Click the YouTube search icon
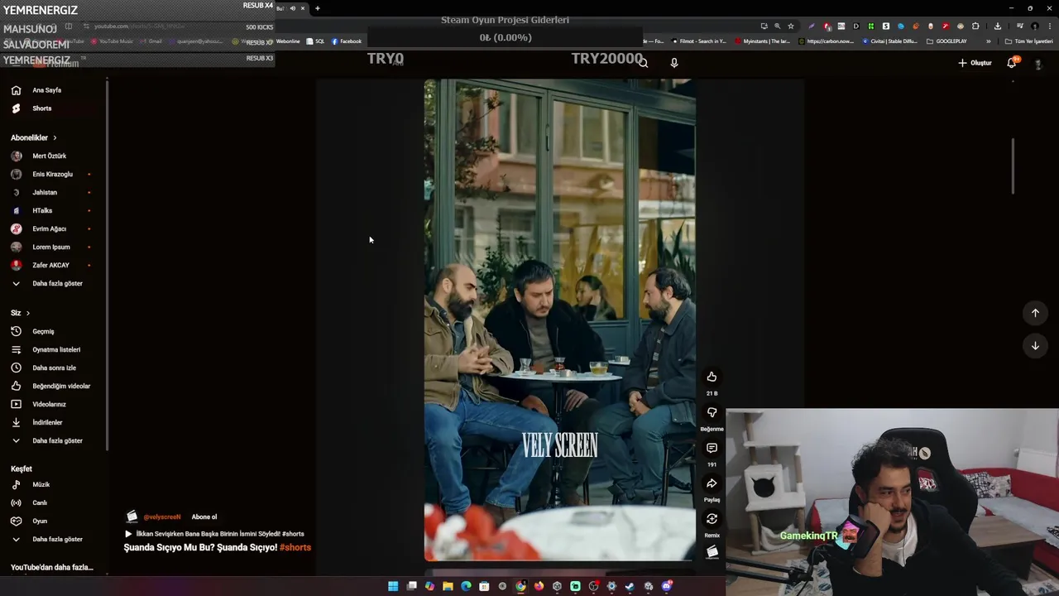 [x=643, y=63]
